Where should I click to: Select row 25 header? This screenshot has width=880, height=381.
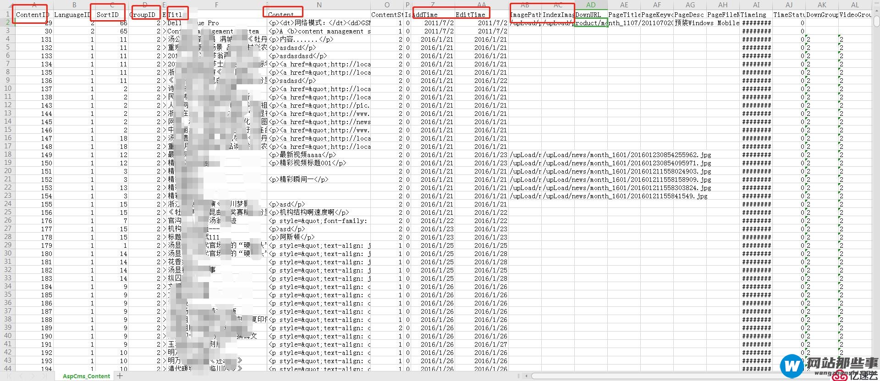(x=7, y=212)
